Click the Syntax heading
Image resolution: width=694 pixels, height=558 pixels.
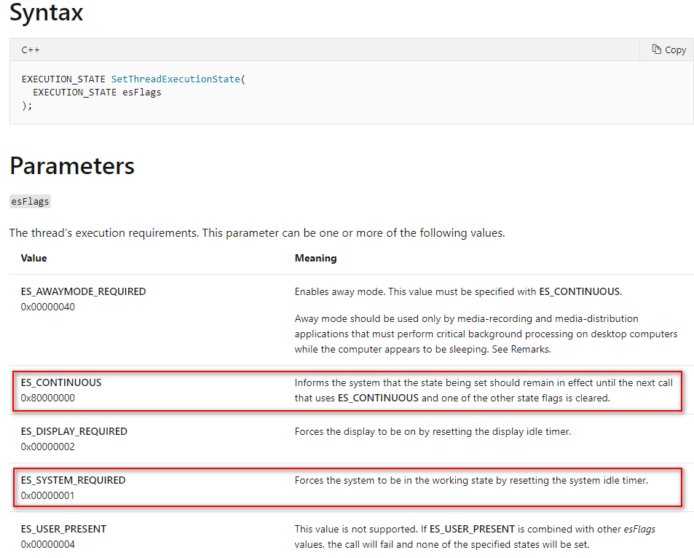coord(46,12)
